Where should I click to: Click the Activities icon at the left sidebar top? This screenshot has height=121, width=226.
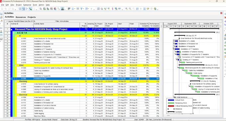click(x=1, y=14)
